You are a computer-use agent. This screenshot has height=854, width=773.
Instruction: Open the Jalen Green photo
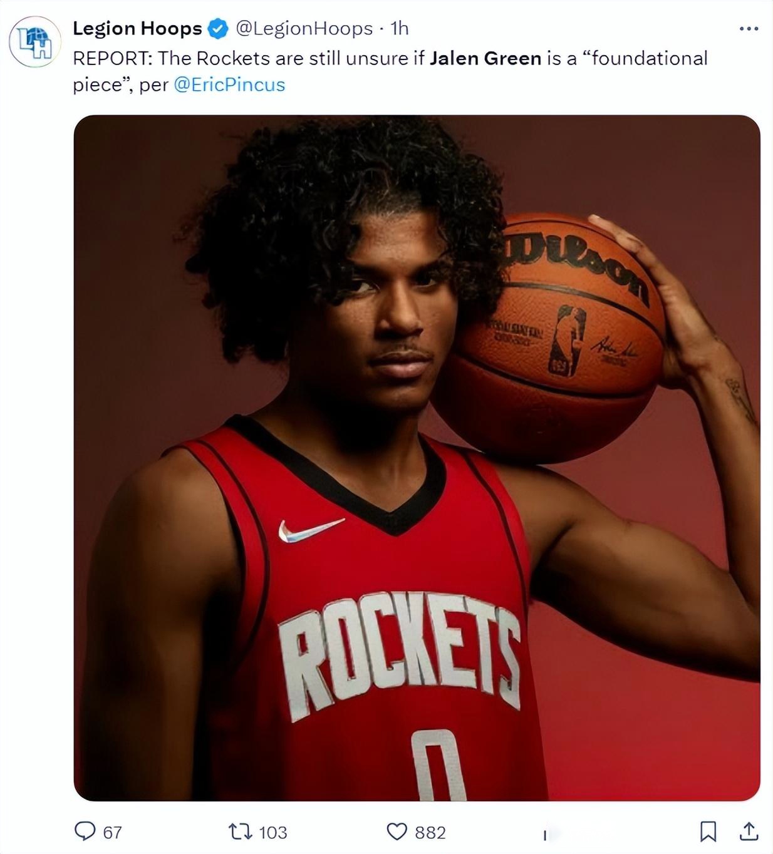(x=417, y=458)
